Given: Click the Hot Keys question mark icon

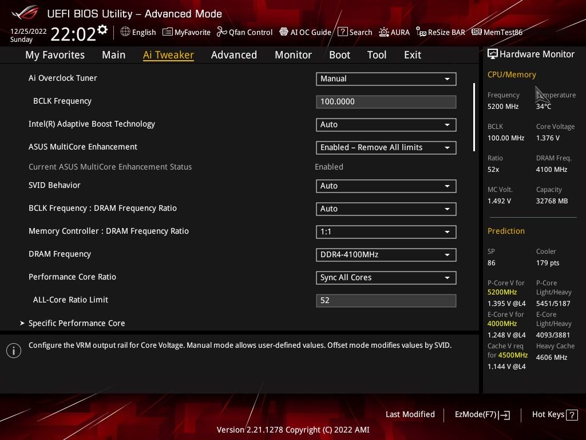Looking at the screenshot, I should point(572,415).
